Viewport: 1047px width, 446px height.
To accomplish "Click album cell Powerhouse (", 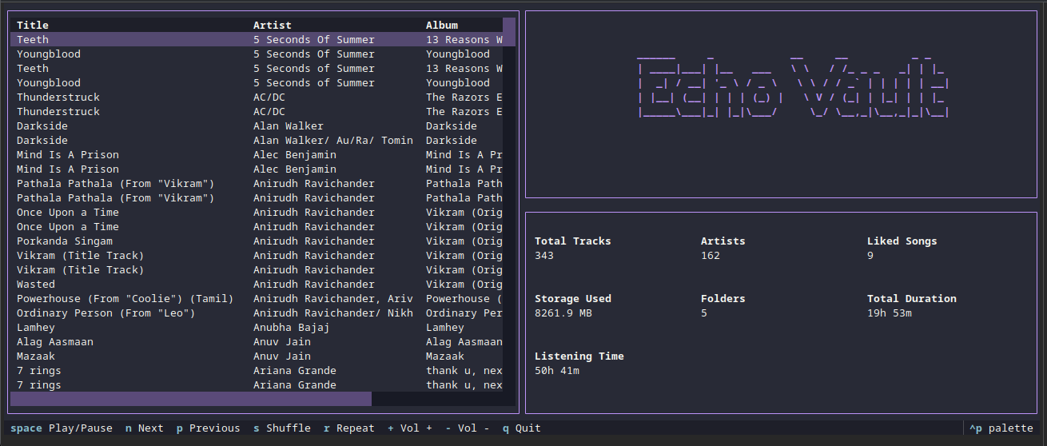I will pyautogui.click(x=464, y=298).
